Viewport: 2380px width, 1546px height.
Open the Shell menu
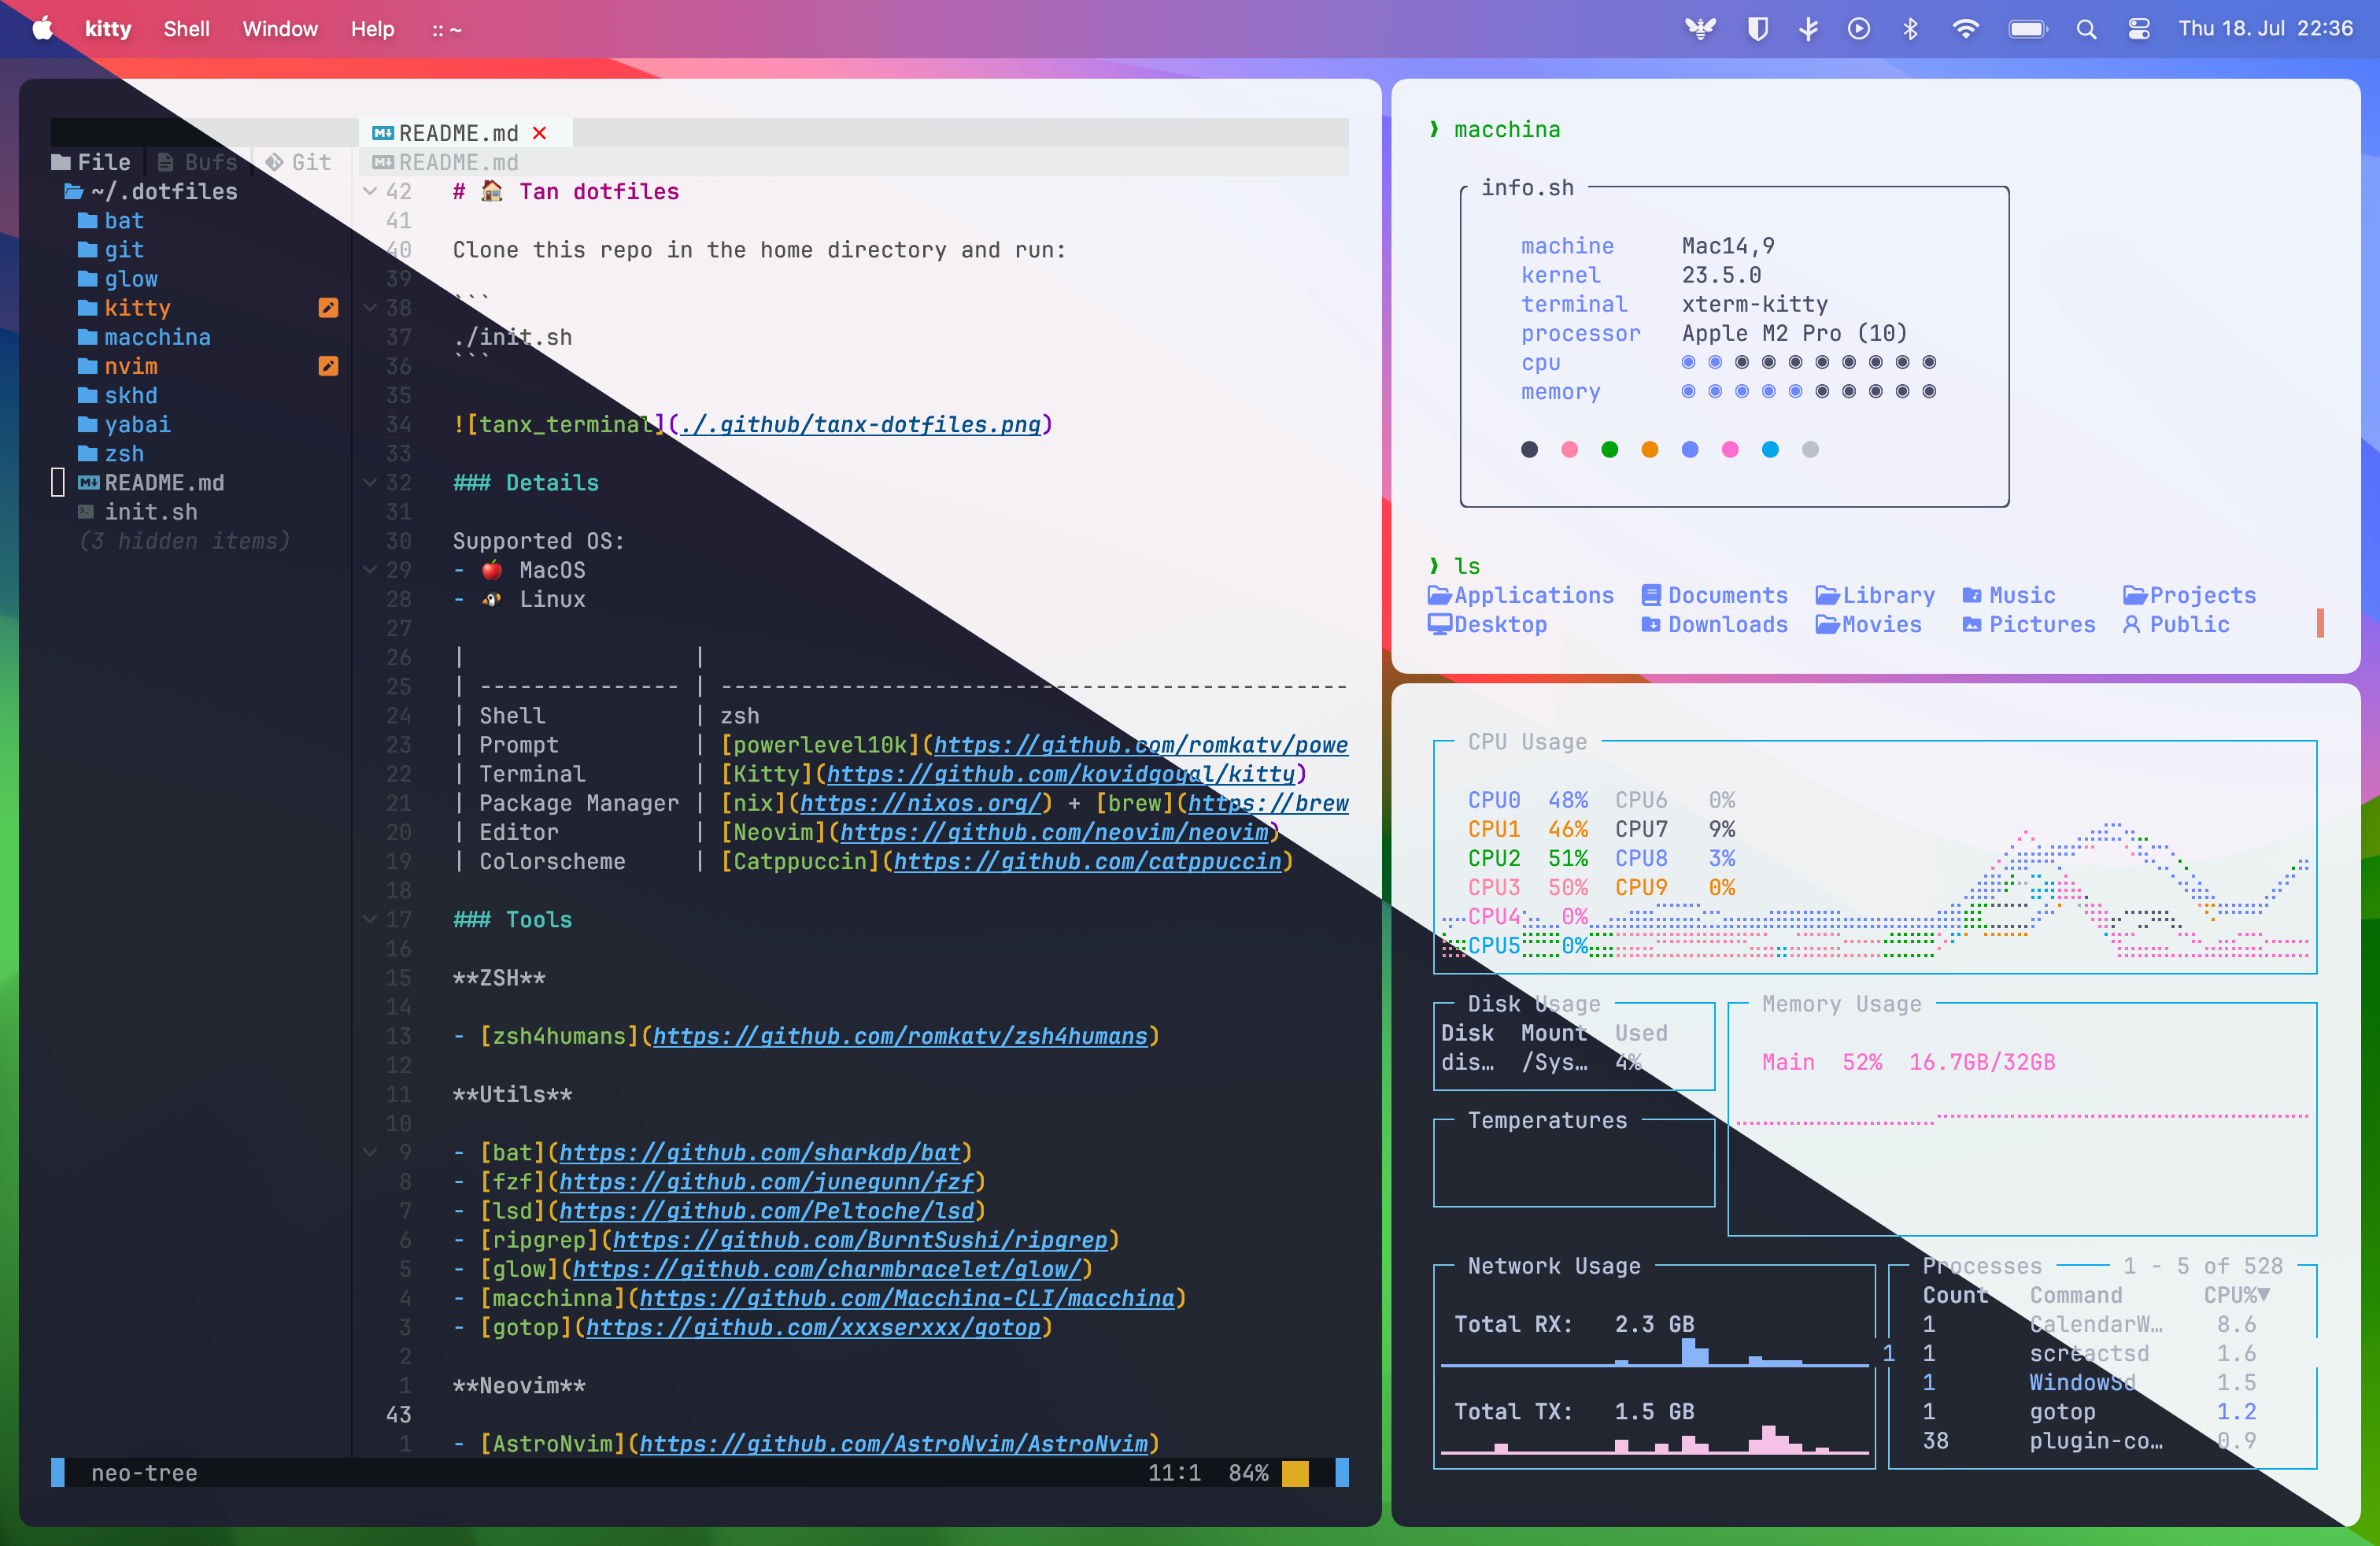[186, 29]
